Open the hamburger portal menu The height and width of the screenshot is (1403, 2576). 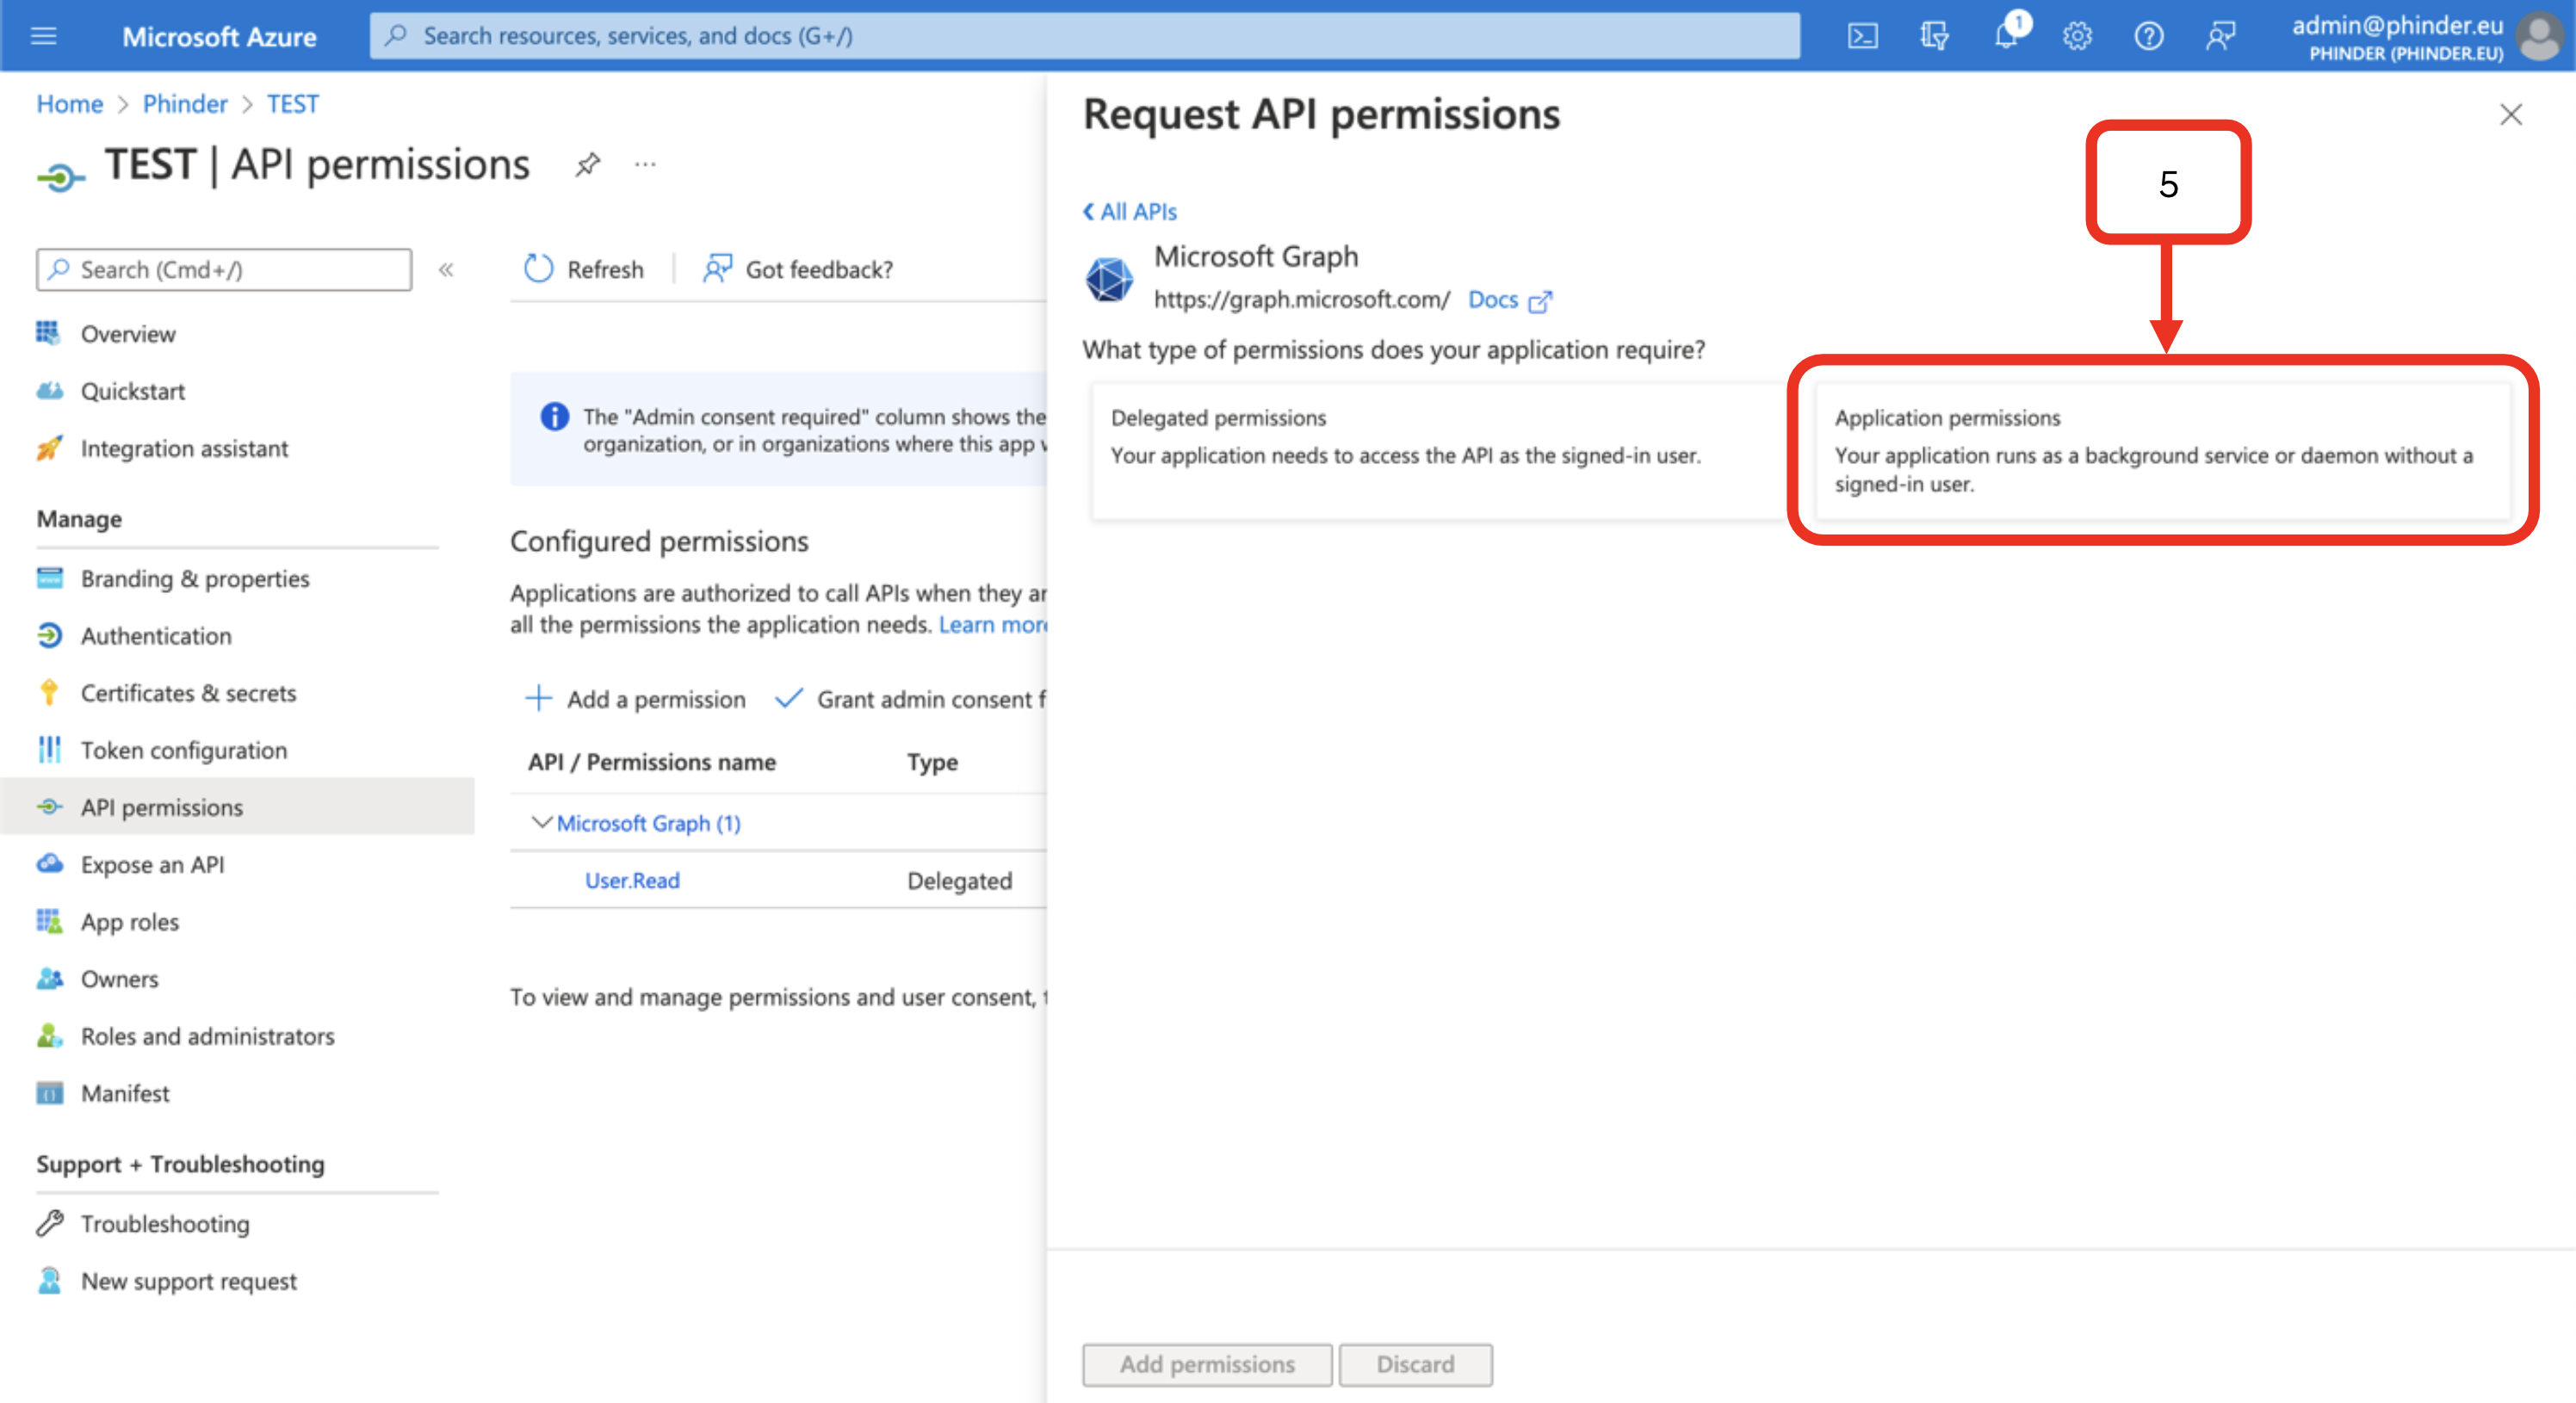[43, 37]
